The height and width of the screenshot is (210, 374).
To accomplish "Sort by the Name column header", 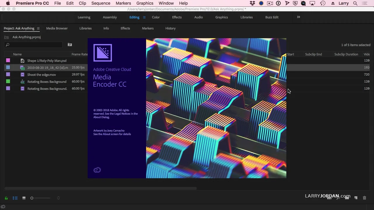I will (x=18, y=54).
